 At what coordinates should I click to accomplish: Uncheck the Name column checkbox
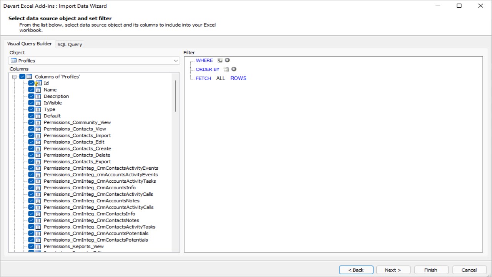[31, 90]
